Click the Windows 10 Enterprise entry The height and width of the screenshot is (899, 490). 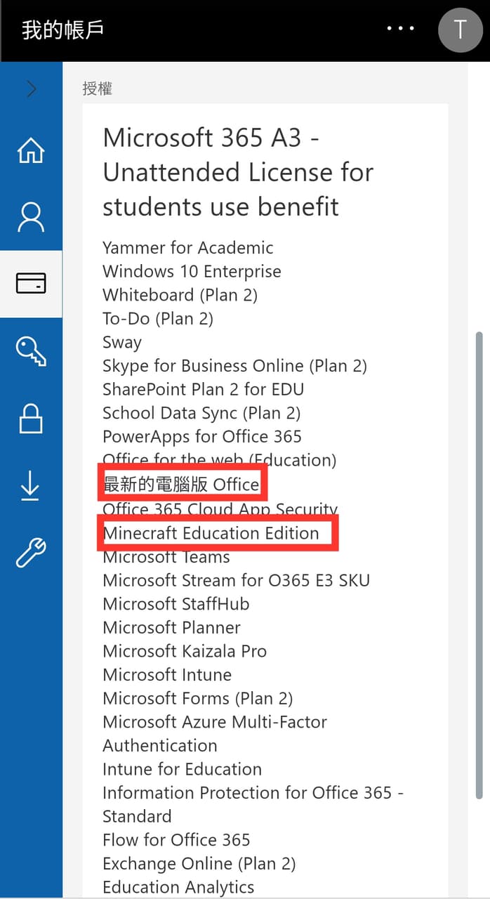192,272
